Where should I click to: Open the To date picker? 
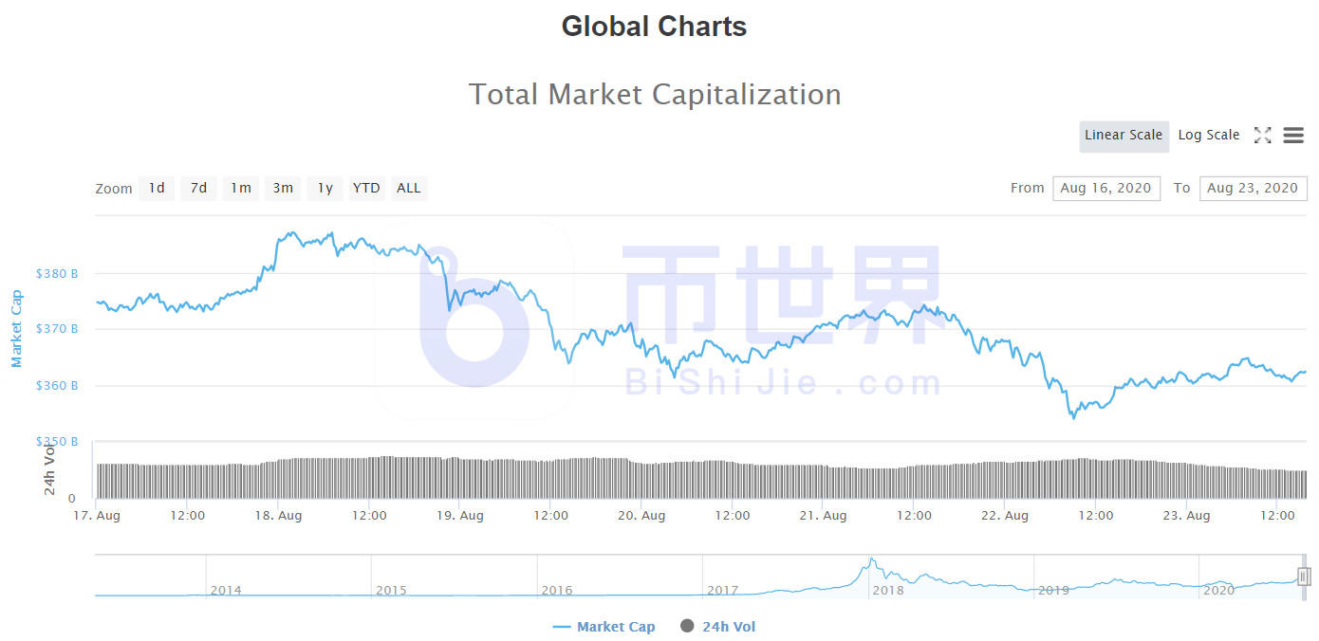1254,188
